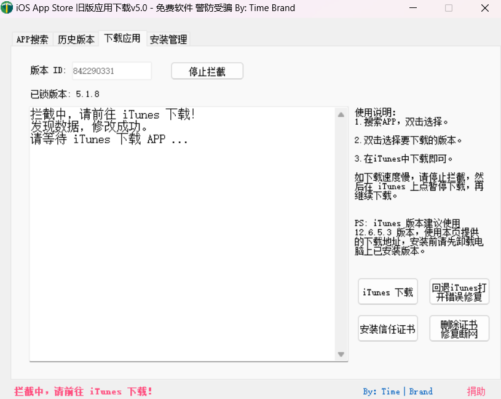Click the 如下载速度慢 tip paragraph
501x399 pixels.
pos(419,186)
